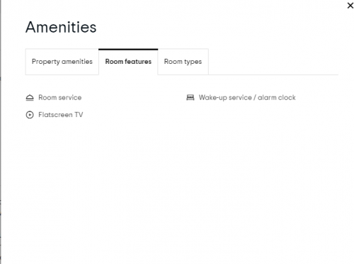The height and width of the screenshot is (264, 354).
Task: Click the "TV" letters in Flatscreen TV
Action: (x=79, y=115)
